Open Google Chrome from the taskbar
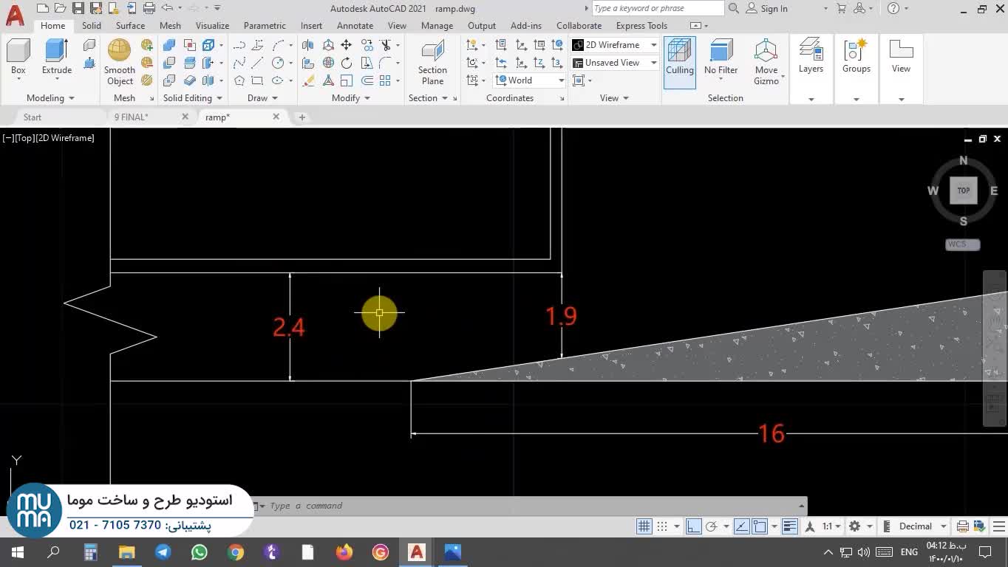Viewport: 1008px width, 567px height. click(236, 552)
